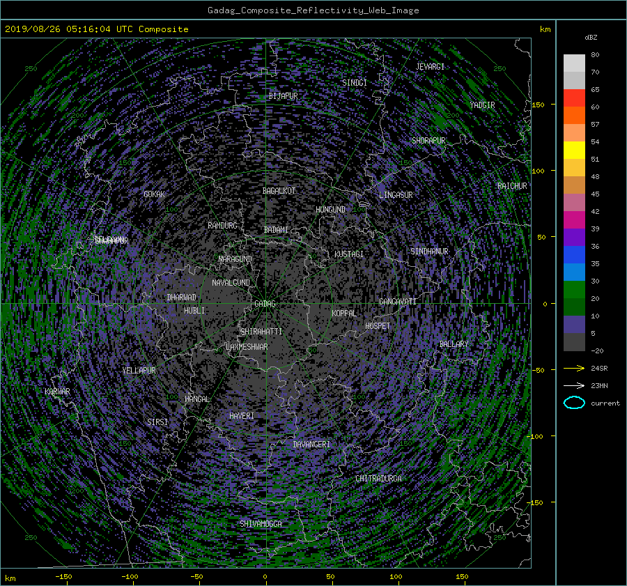Click the HUBLI city label
This screenshot has width=627, height=586.
194,310
